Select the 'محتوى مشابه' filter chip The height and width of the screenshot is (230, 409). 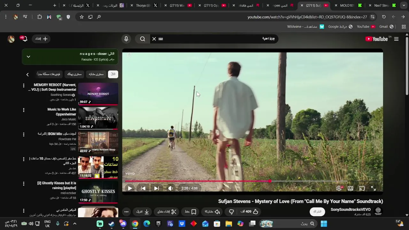(x=96, y=74)
